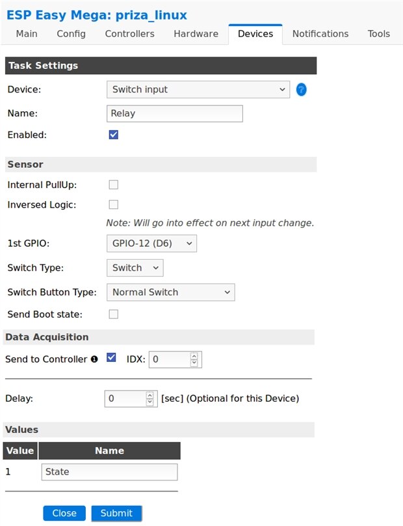Uncheck the Enabled checkbox
This screenshot has width=403, height=526.
click(113, 135)
